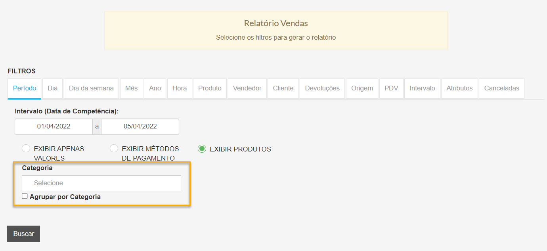Go to the Ano tab
Screen dimensions: 547x251
tap(155, 88)
